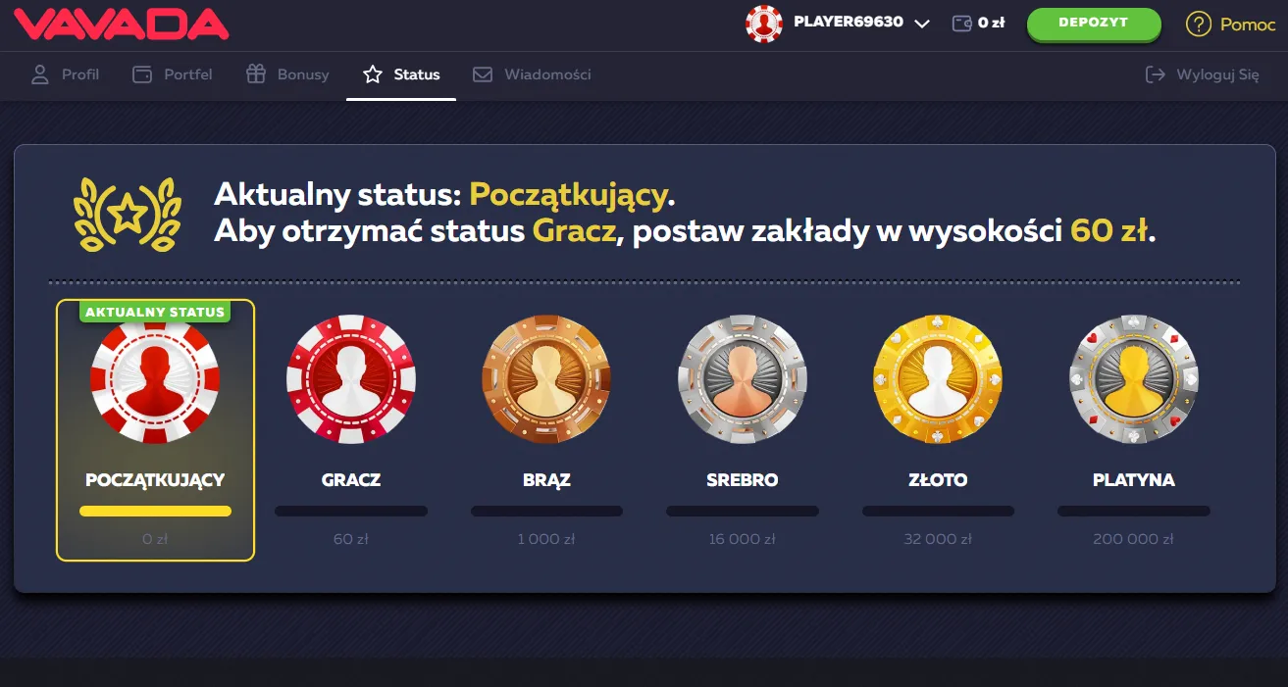Click the POCZĄTKUJĄCY status name

tap(155, 480)
